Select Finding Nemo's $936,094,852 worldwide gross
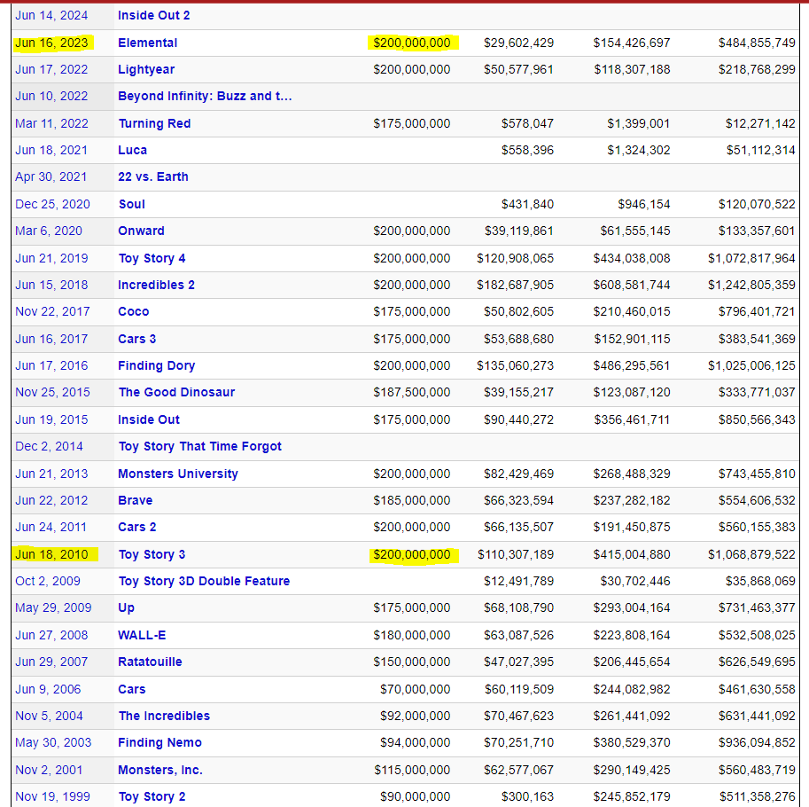Image resolution: width=809 pixels, height=807 pixels. tap(757, 743)
